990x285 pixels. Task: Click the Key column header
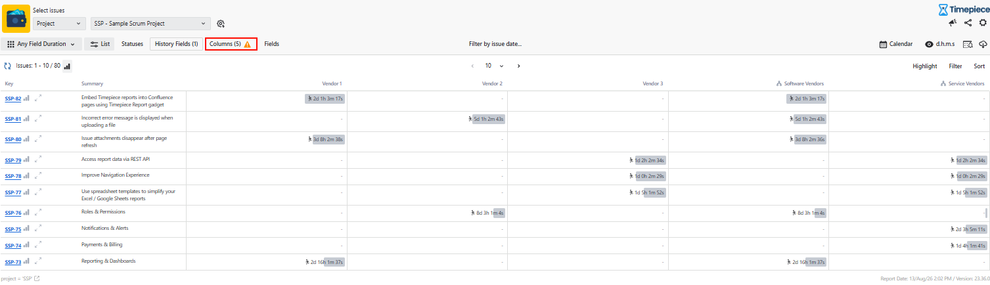coord(9,83)
